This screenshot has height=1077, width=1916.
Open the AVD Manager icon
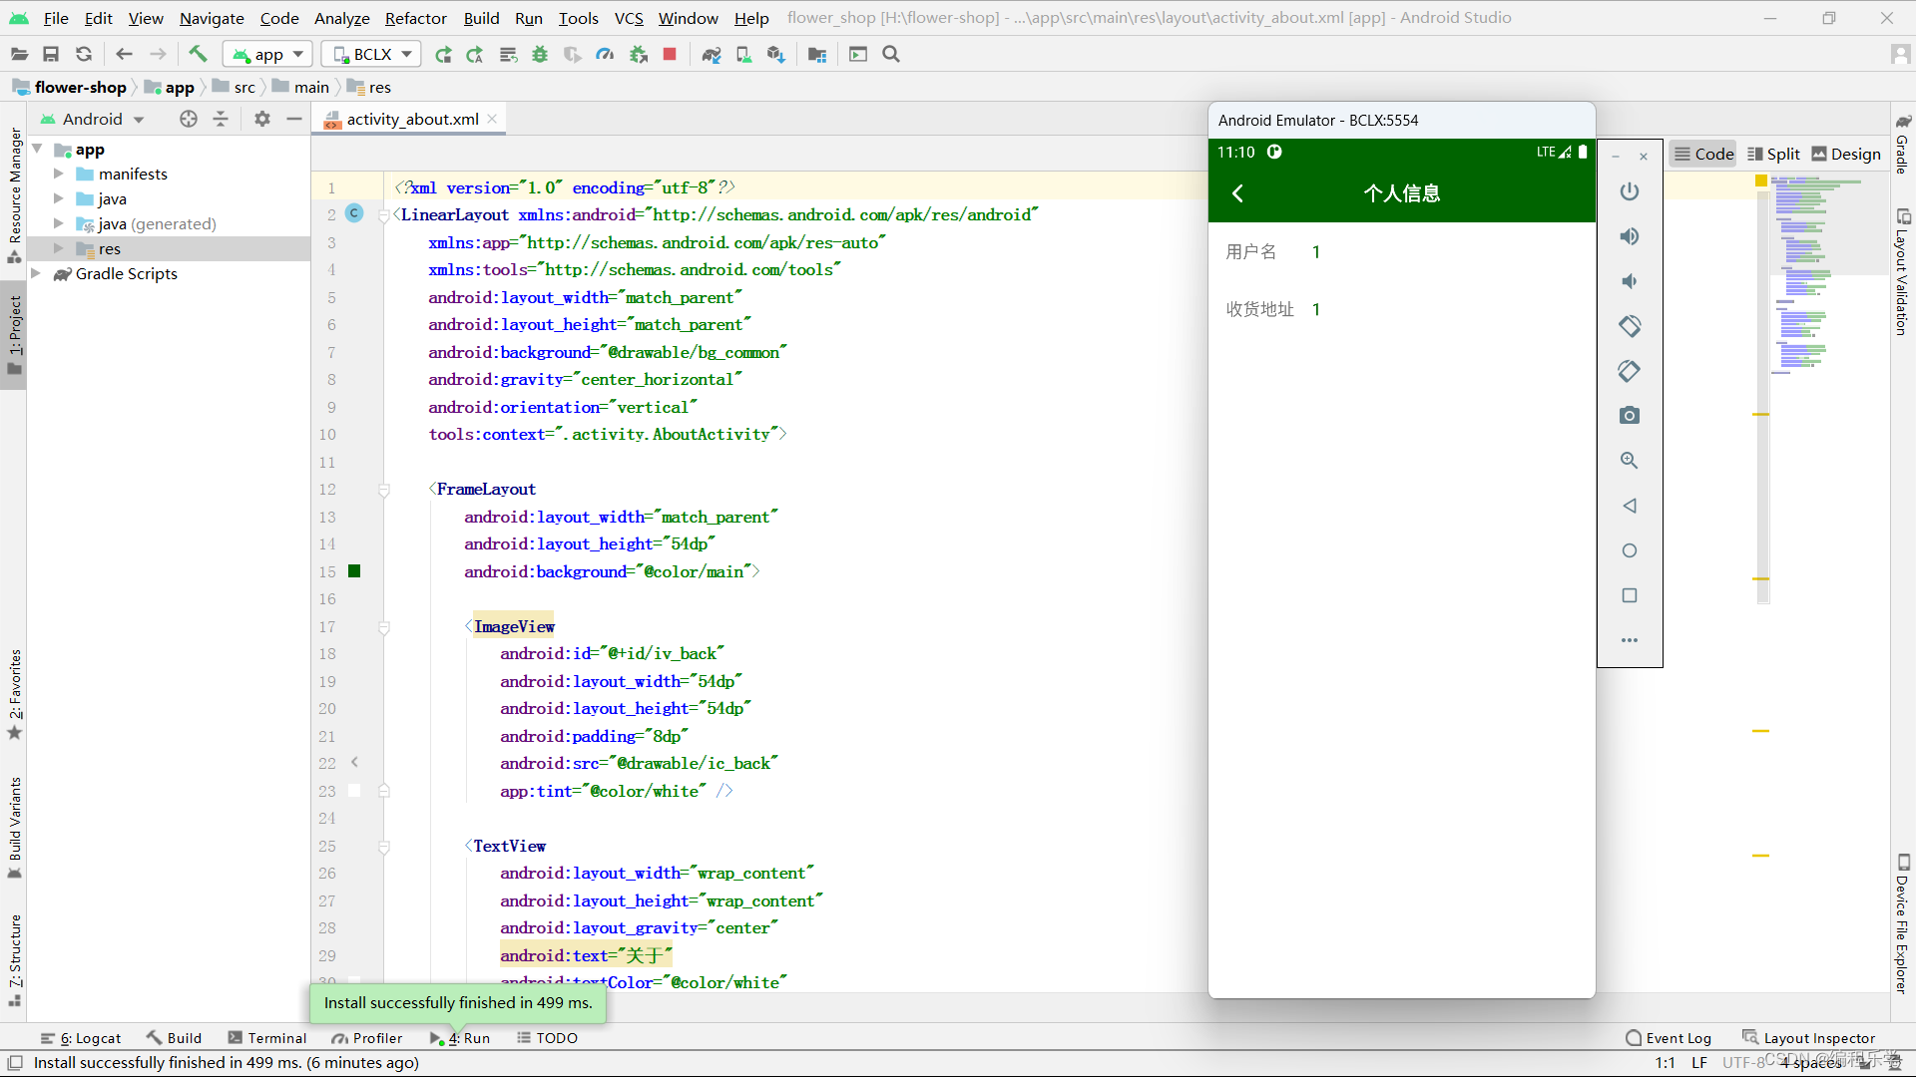point(743,54)
